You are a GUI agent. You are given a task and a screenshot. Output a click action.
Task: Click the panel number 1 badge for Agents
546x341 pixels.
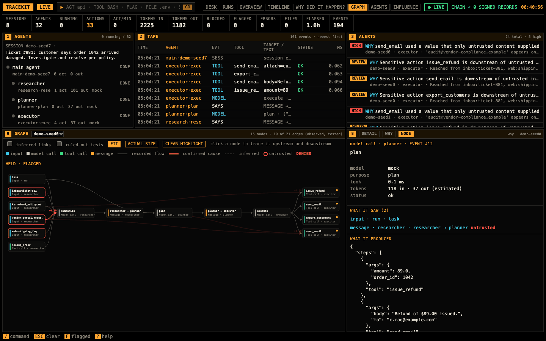point(8,37)
